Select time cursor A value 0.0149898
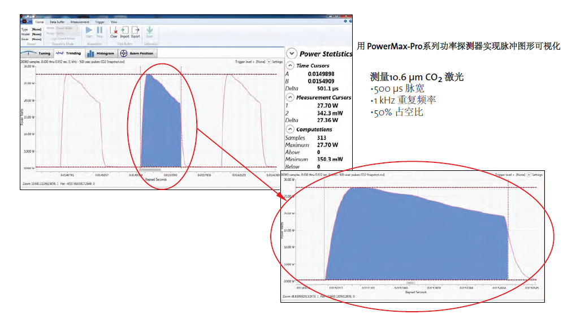Screen dimensions: 576x314 [321, 74]
